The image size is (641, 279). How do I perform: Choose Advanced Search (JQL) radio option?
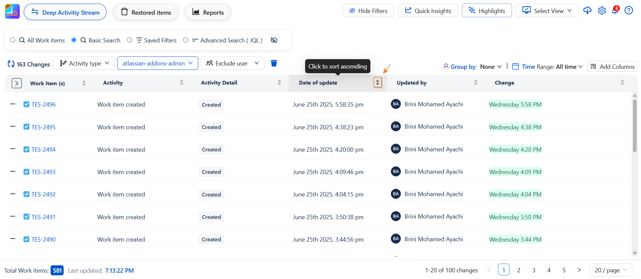[186, 40]
